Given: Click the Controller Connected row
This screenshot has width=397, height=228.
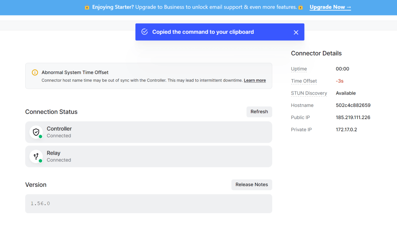Looking at the screenshot, I should click(x=148, y=132).
